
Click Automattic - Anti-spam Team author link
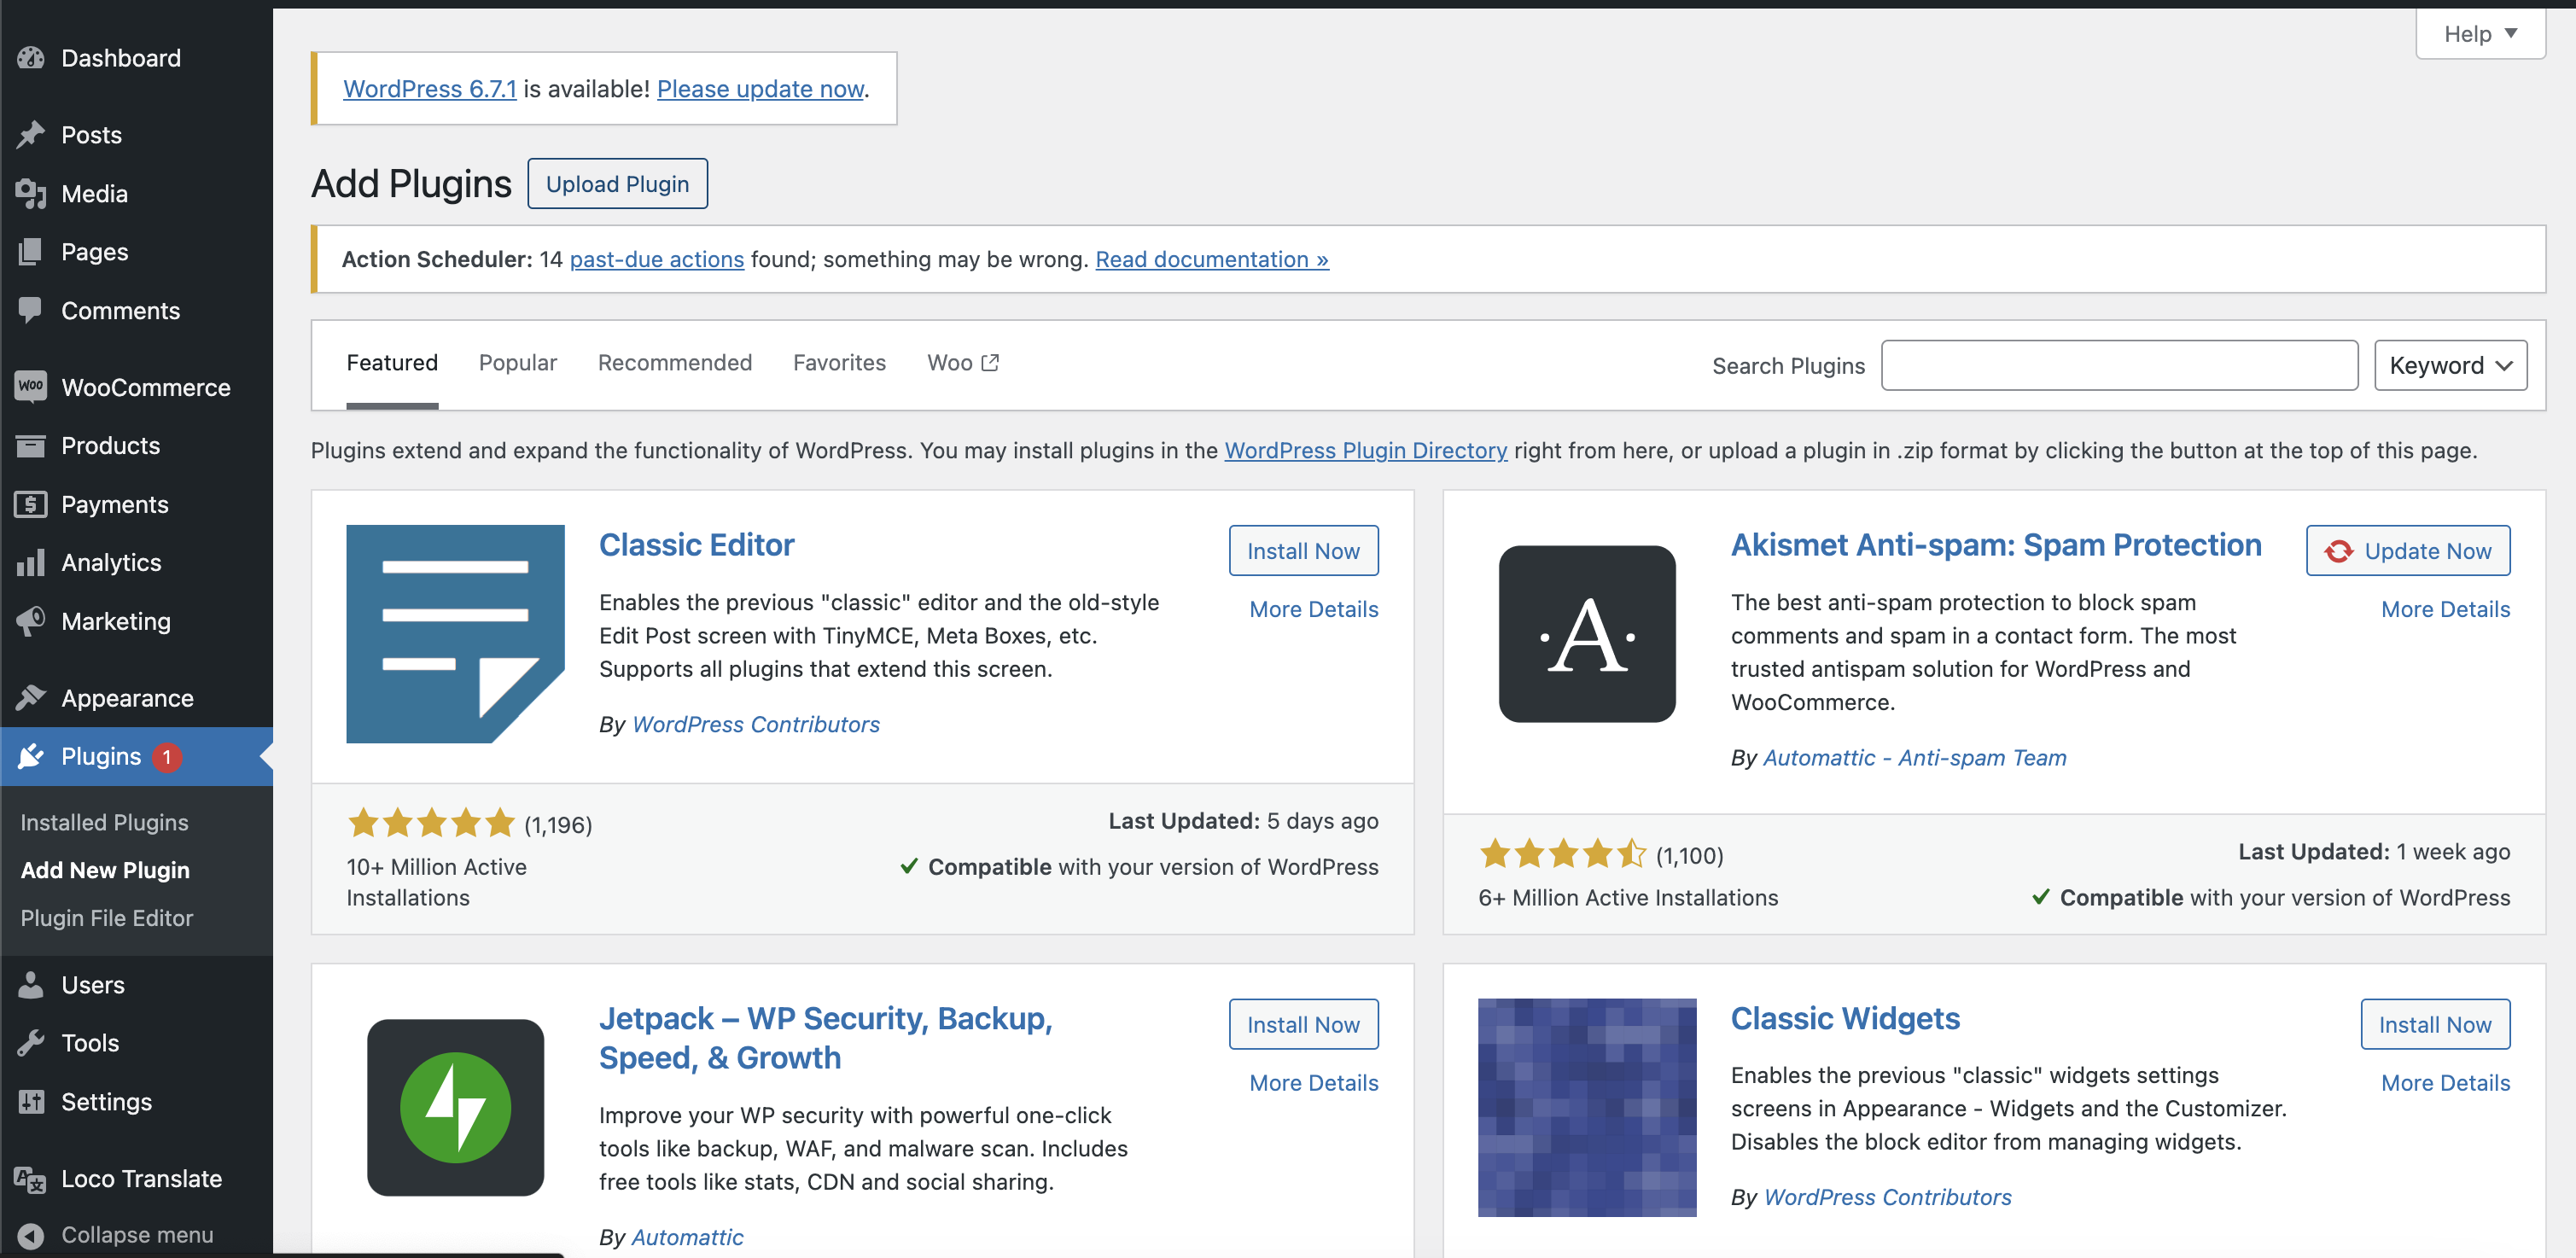click(1914, 758)
